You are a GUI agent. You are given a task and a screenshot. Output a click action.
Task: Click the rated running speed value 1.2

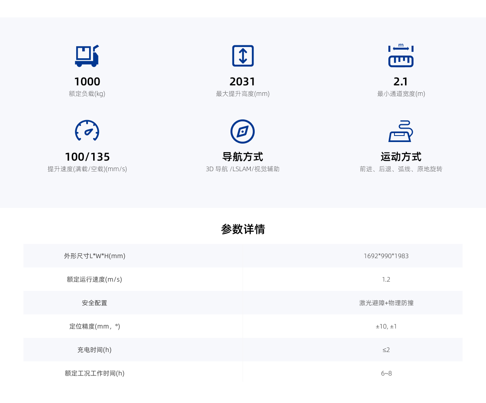[386, 279]
